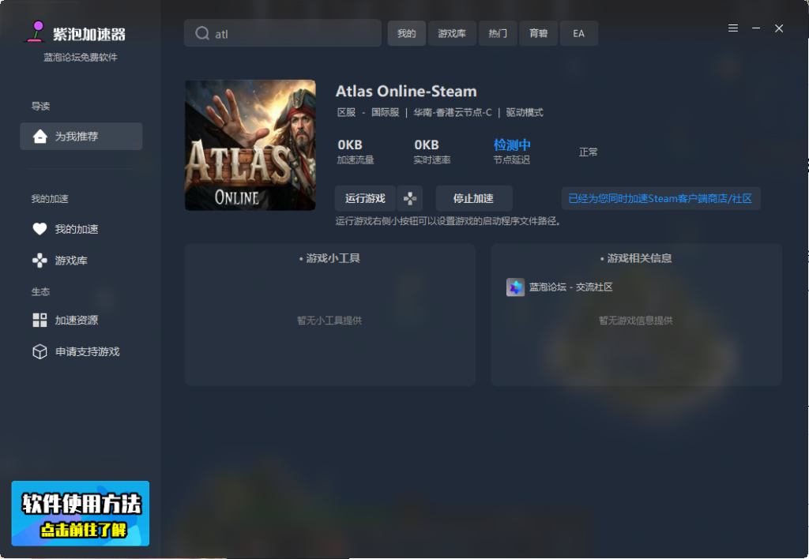
Task: Select 为我推荐 in the sidebar
Action: [x=81, y=136]
